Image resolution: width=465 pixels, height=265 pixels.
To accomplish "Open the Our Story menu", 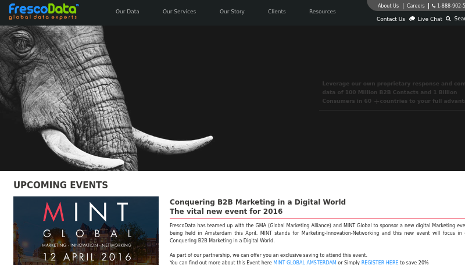I will (x=232, y=12).
